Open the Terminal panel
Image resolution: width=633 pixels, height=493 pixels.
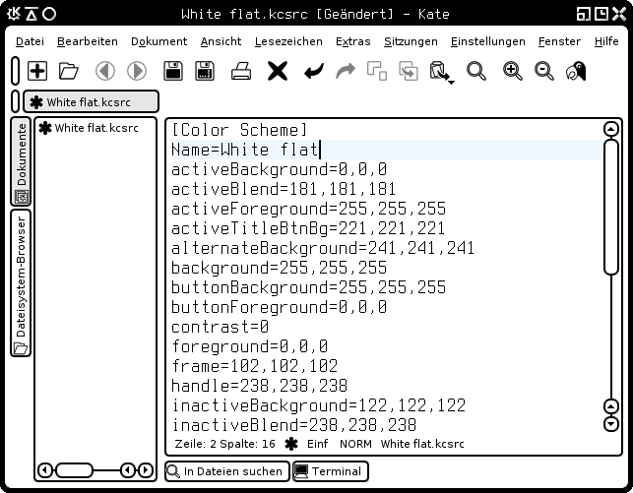point(330,471)
